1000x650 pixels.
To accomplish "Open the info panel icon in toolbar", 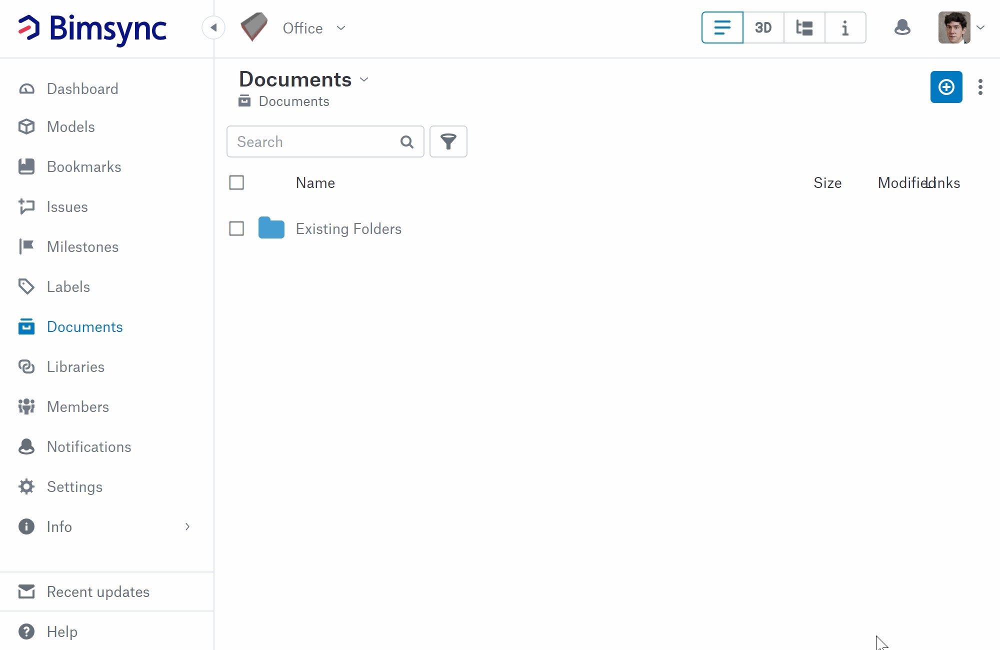I will 845,27.
